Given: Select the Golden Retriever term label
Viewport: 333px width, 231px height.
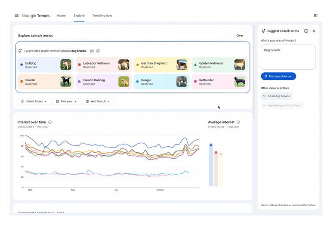Looking at the screenshot, I should pos(211,63).
